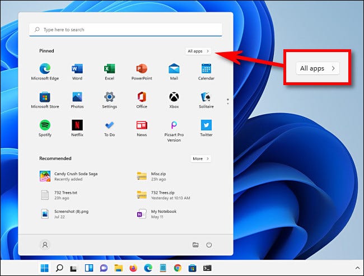Launch PowerPoint from Start menu

(x=142, y=72)
